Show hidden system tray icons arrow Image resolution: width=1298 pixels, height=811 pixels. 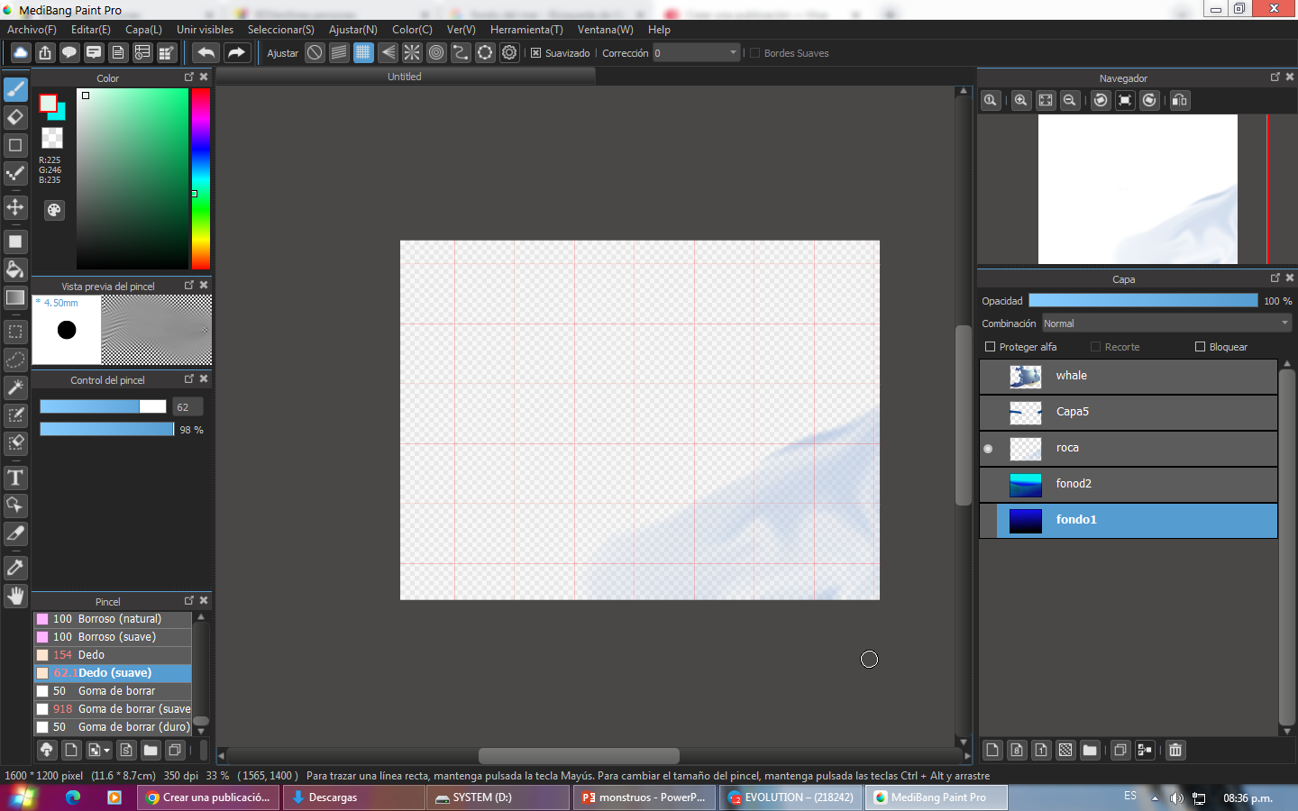pos(1155,798)
